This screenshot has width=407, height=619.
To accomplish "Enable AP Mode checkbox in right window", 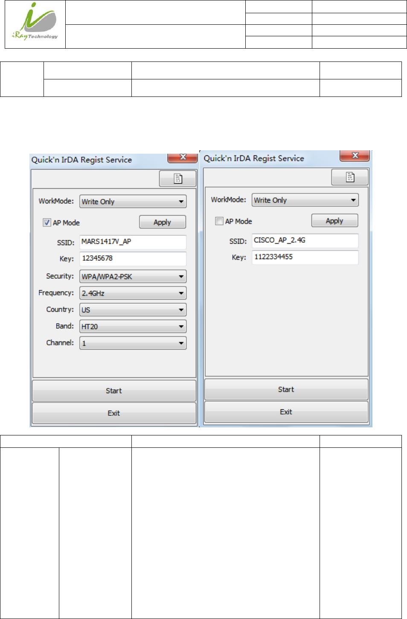I will 219,221.
